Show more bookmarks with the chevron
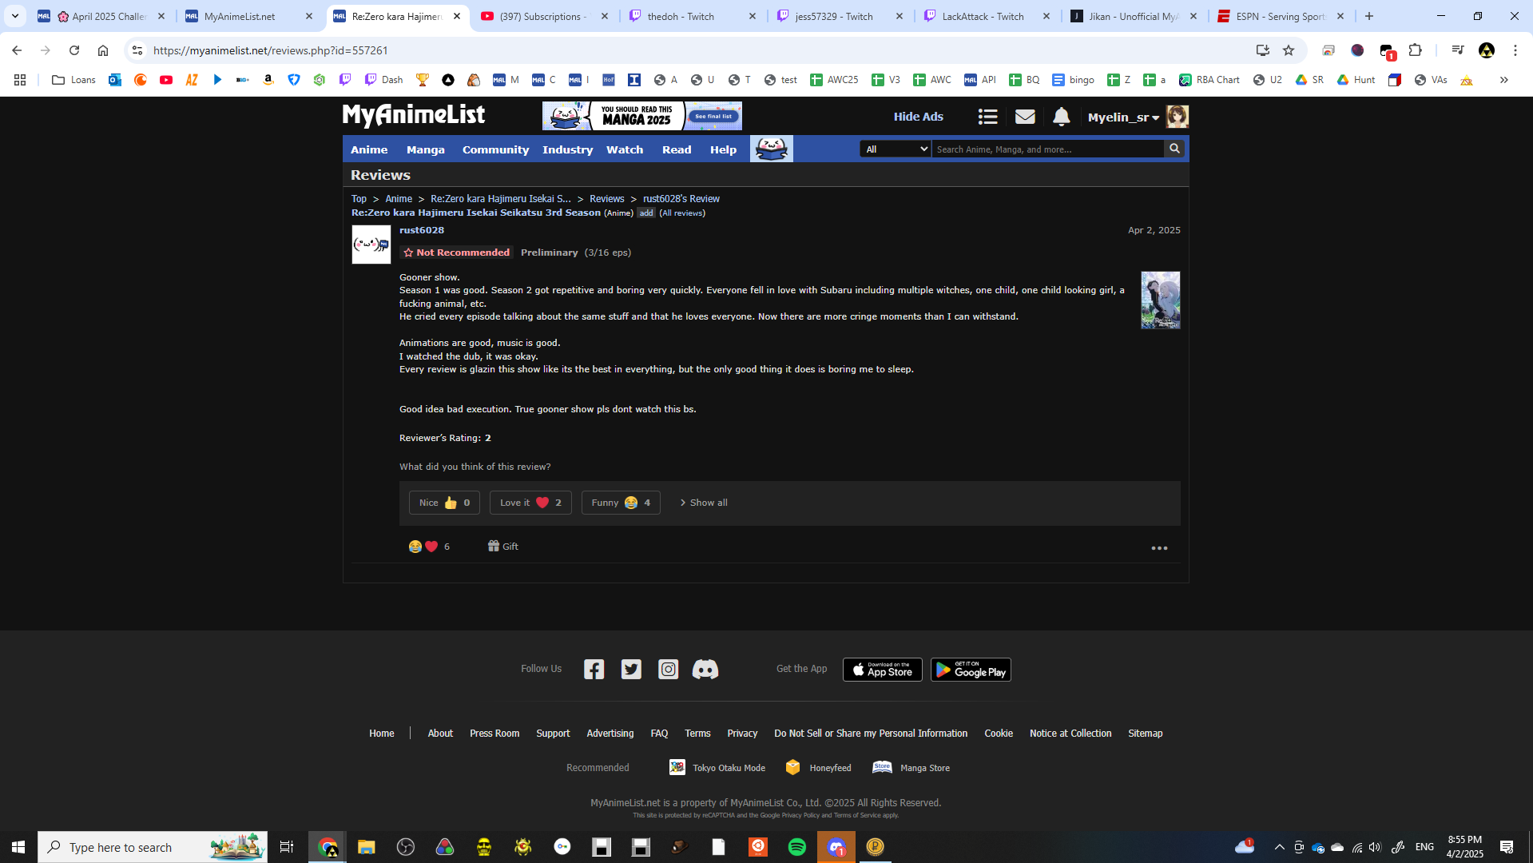The width and height of the screenshot is (1533, 863). 1503,80
